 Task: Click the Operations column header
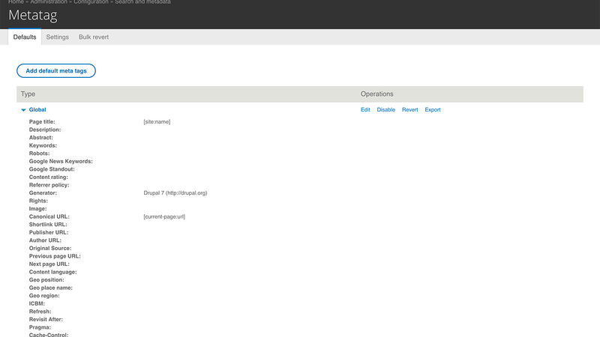point(377,94)
